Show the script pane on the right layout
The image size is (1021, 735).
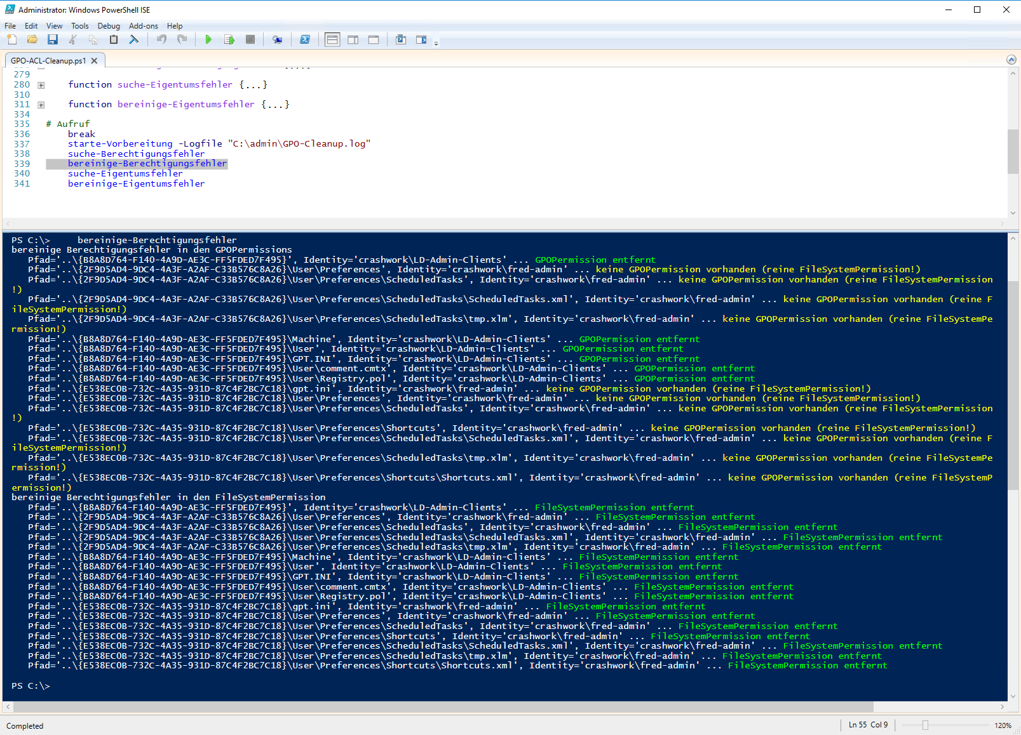coord(353,39)
